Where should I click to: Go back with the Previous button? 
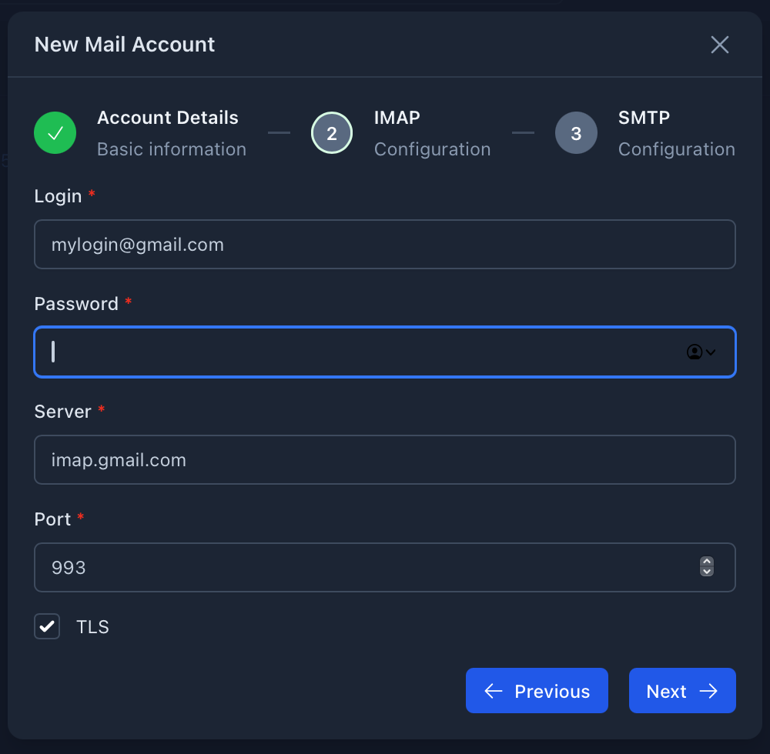537,691
